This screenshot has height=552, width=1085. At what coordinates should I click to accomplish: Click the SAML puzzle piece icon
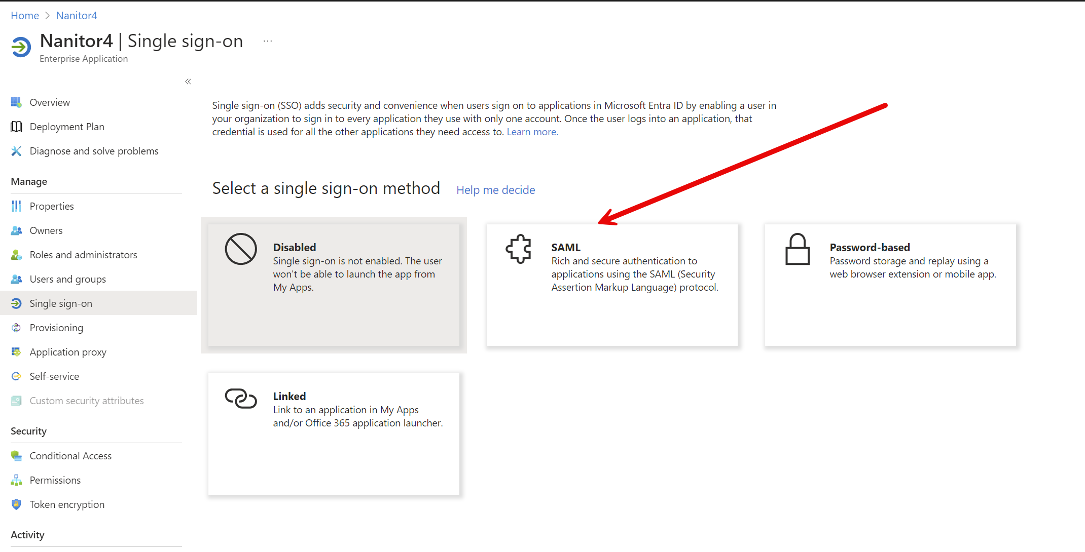[x=519, y=249]
